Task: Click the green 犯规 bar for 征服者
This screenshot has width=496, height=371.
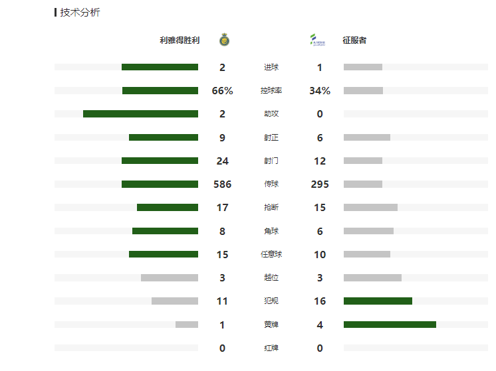Action: [378, 301]
